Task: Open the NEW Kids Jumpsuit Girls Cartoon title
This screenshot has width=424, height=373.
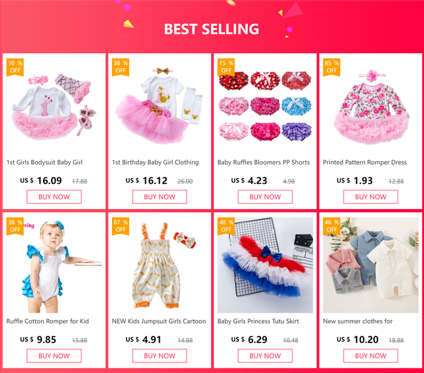Action: [x=159, y=321]
